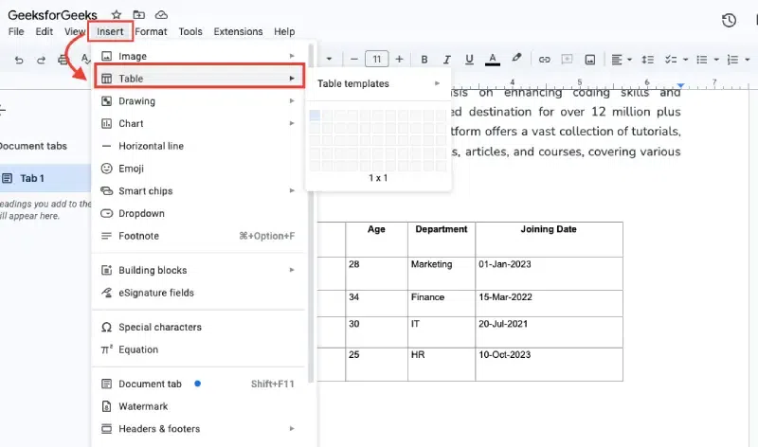Expand the bulleted list options arrow
The width and height of the screenshot is (758, 447).
pos(716,60)
